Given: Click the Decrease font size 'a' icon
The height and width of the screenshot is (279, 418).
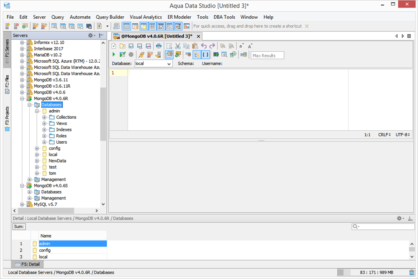Looking at the screenshot, I should tap(241, 46).
